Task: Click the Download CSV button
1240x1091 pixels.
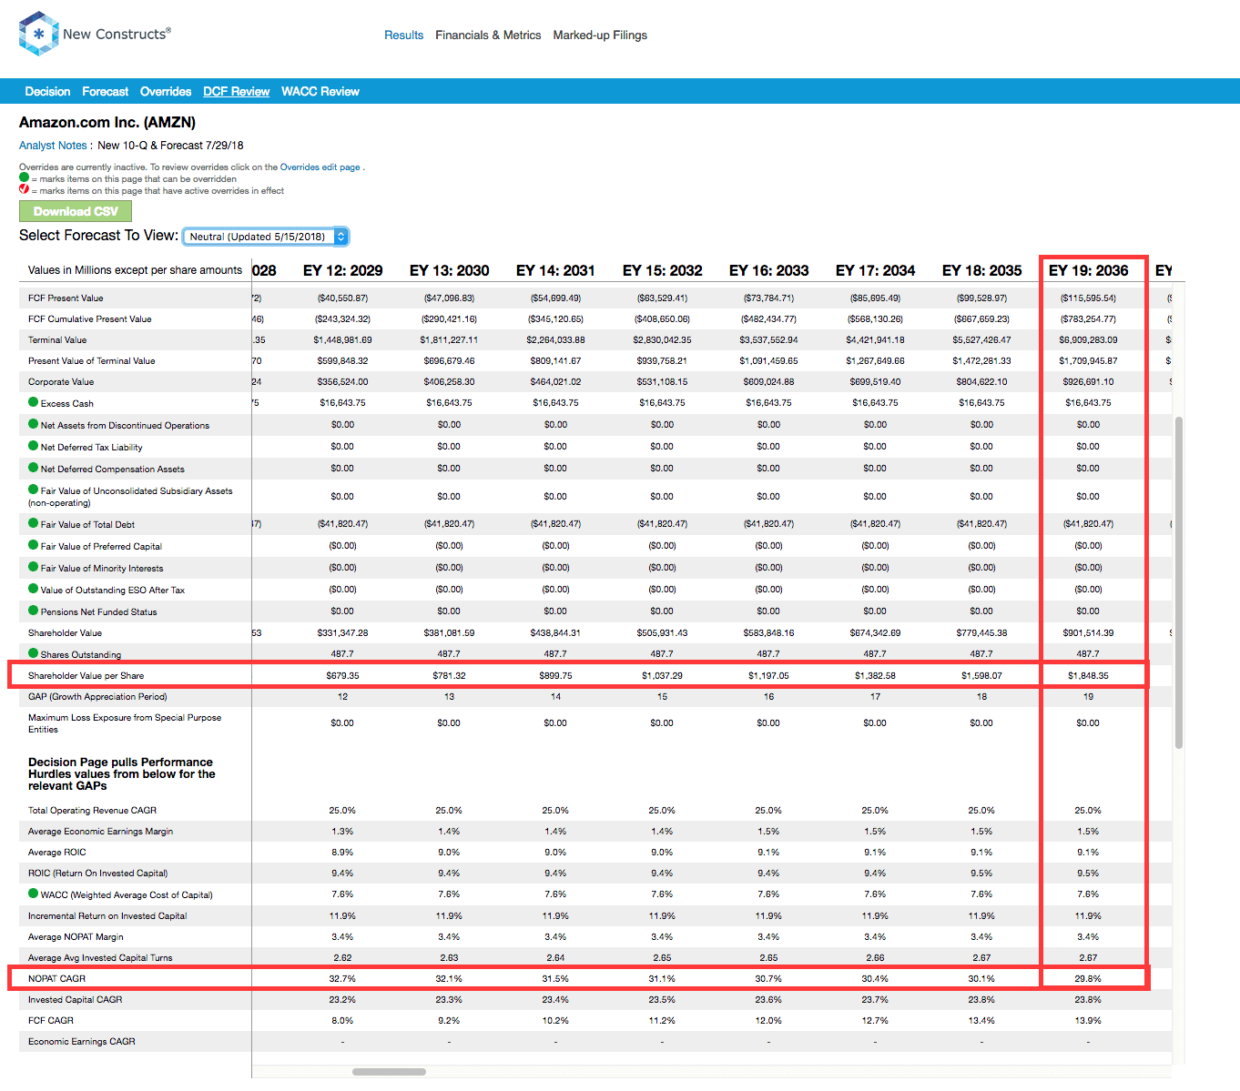Action: click(x=76, y=211)
